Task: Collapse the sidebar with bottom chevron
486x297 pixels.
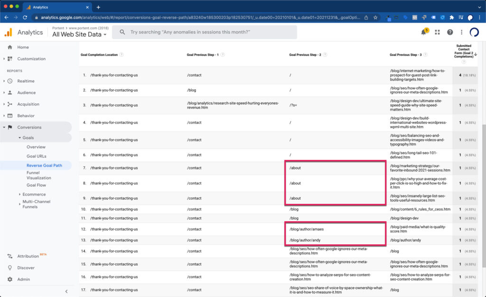Action: click(66, 291)
